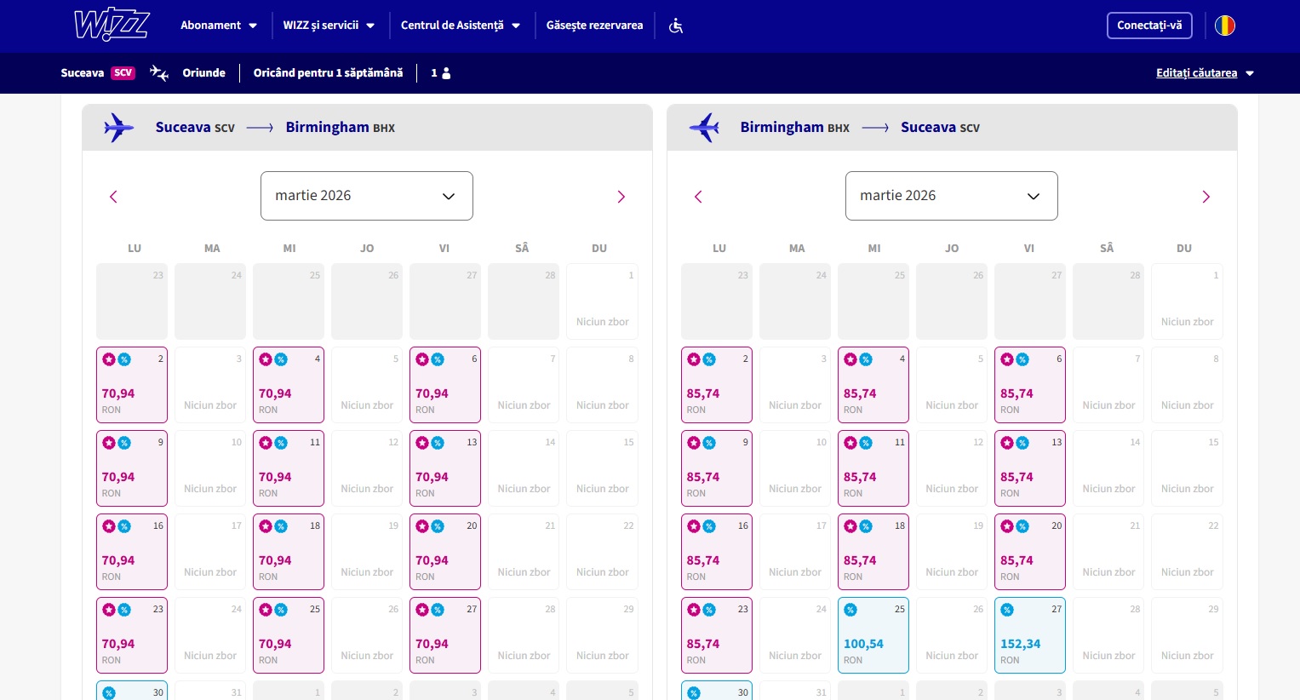
Task: Expand Editați căutarea search editor
Action: (x=1205, y=73)
